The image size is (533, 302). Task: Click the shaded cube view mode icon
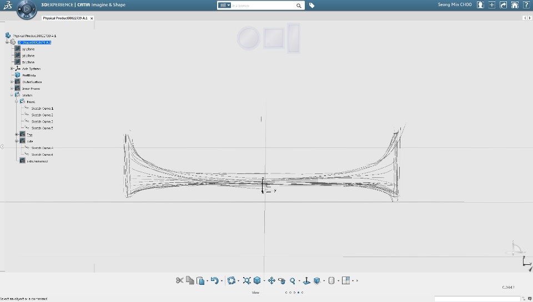click(x=317, y=280)
